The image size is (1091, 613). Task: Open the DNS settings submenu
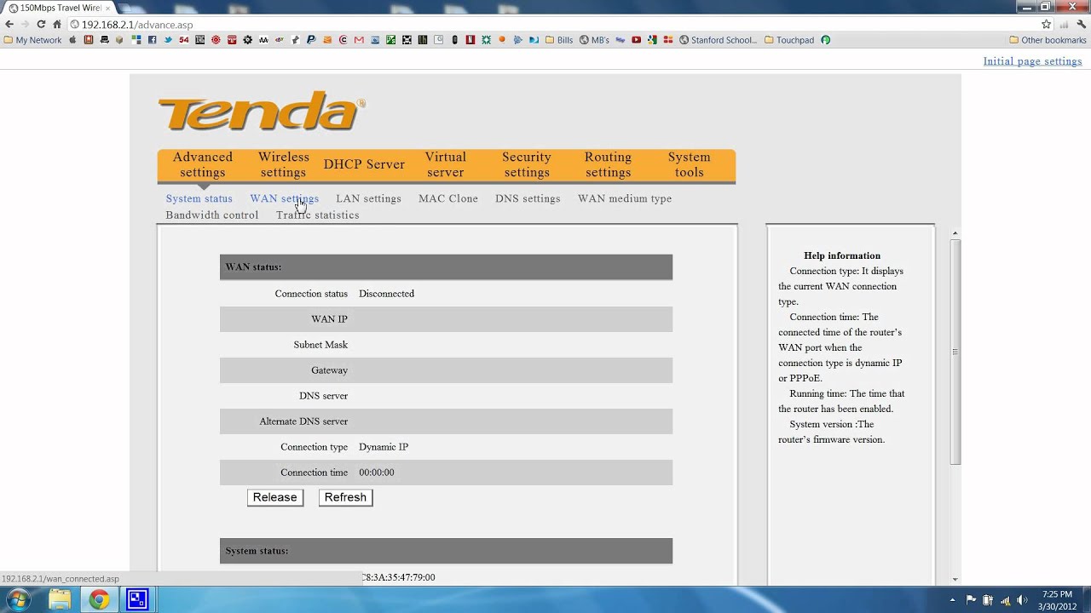[528, 198]
